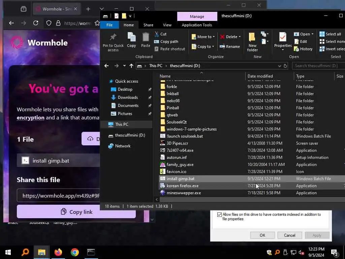The height and width of the screenshot is (259, 345).
Task: Expand address bar history dropdown
Action: coord(279,66)
